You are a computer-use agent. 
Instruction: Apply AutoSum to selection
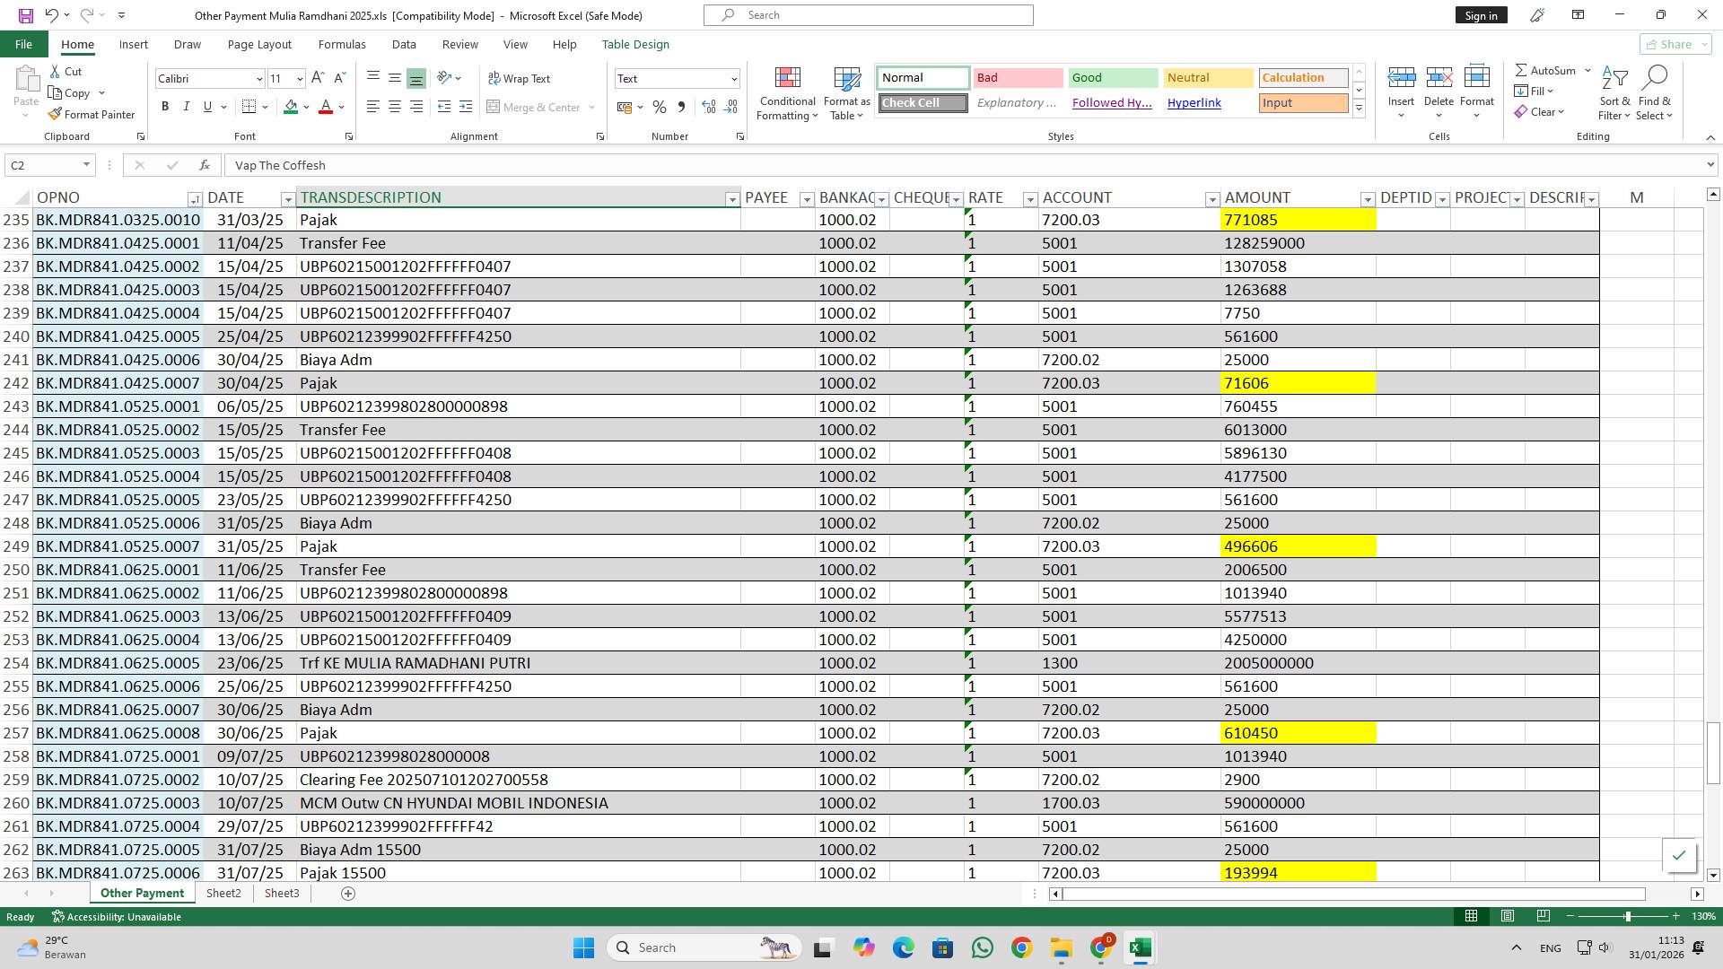pos(1547,69)
